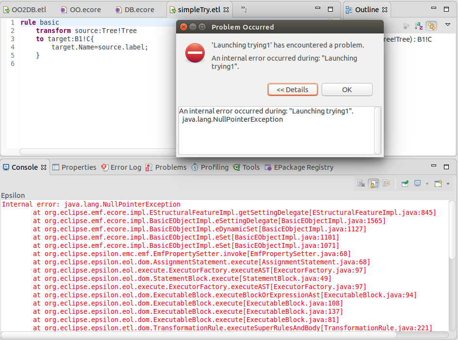Viewport: 458px width, 340px height.
Task: Click 'to target:B1!C{' code line
Action: [65, 39]
